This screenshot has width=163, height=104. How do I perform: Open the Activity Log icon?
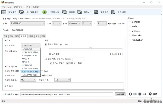pos(96,12)
